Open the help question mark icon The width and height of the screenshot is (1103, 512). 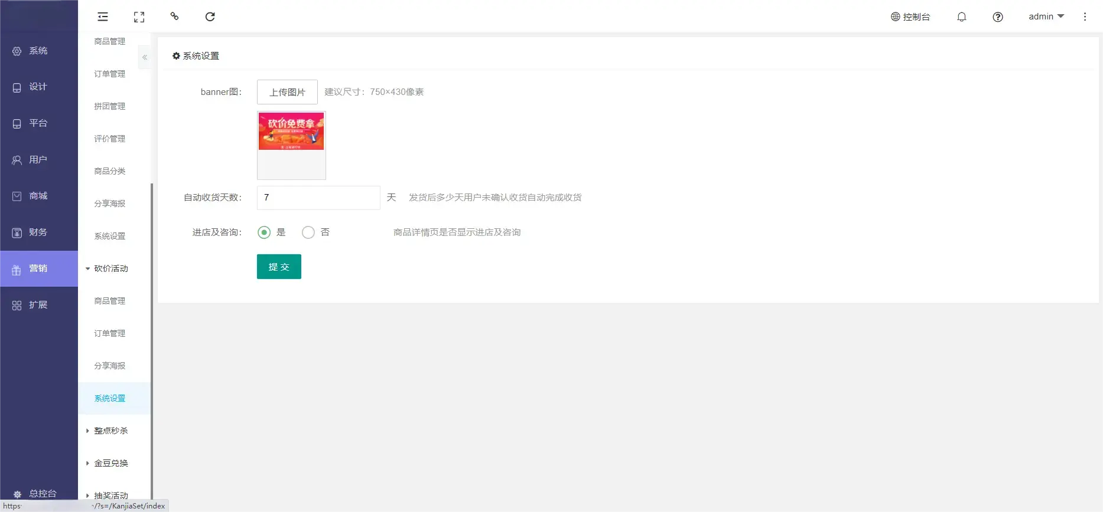point(998,17)
